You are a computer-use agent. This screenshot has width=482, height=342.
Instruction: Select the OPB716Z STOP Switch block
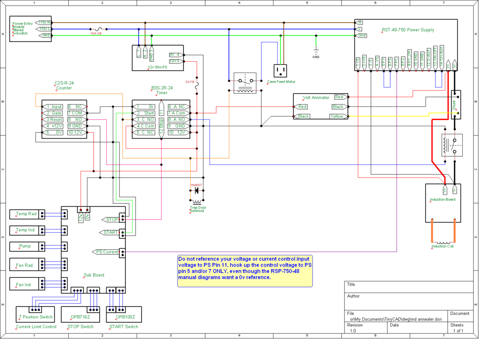click(x=80, y=314)
